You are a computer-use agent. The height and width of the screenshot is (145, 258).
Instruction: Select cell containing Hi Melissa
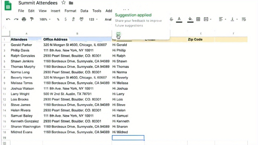[128, 83]
